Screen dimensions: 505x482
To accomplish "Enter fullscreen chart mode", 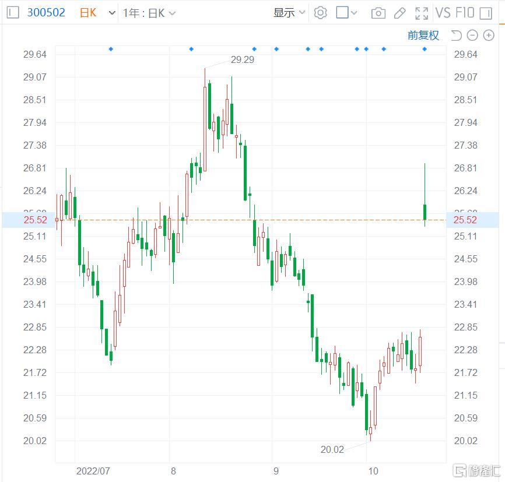I will click(422, 13).
